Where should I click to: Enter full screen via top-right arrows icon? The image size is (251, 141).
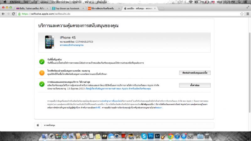pos(248,7)
